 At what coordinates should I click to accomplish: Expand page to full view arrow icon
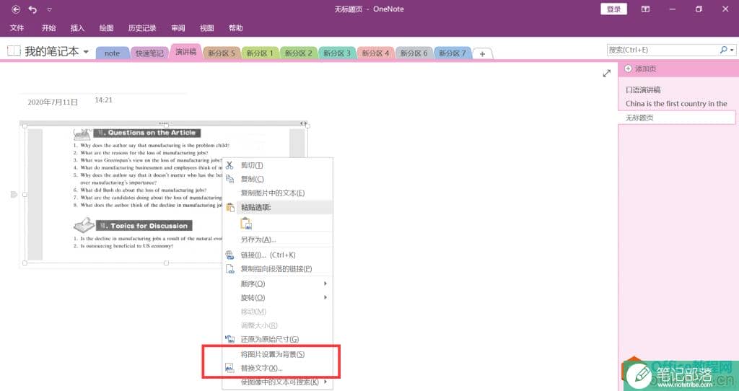click(606, 73)
